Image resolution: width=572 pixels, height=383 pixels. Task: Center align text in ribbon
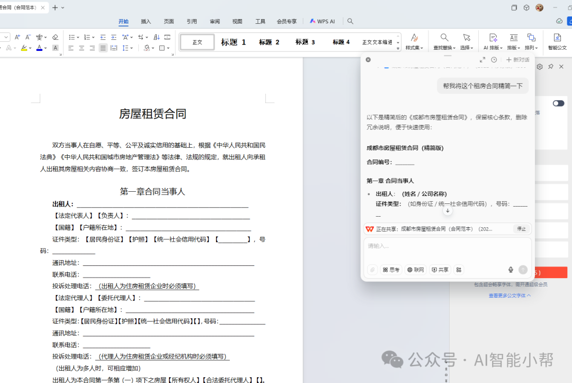(82, 48)
